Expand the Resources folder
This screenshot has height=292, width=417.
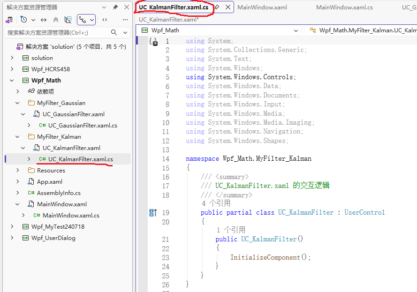tap(17, 170)
